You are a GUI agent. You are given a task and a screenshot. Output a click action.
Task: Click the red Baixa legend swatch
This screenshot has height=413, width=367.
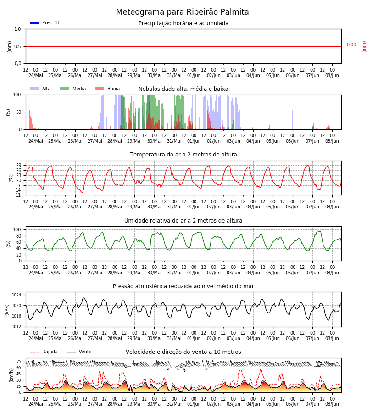click(99, 89)
